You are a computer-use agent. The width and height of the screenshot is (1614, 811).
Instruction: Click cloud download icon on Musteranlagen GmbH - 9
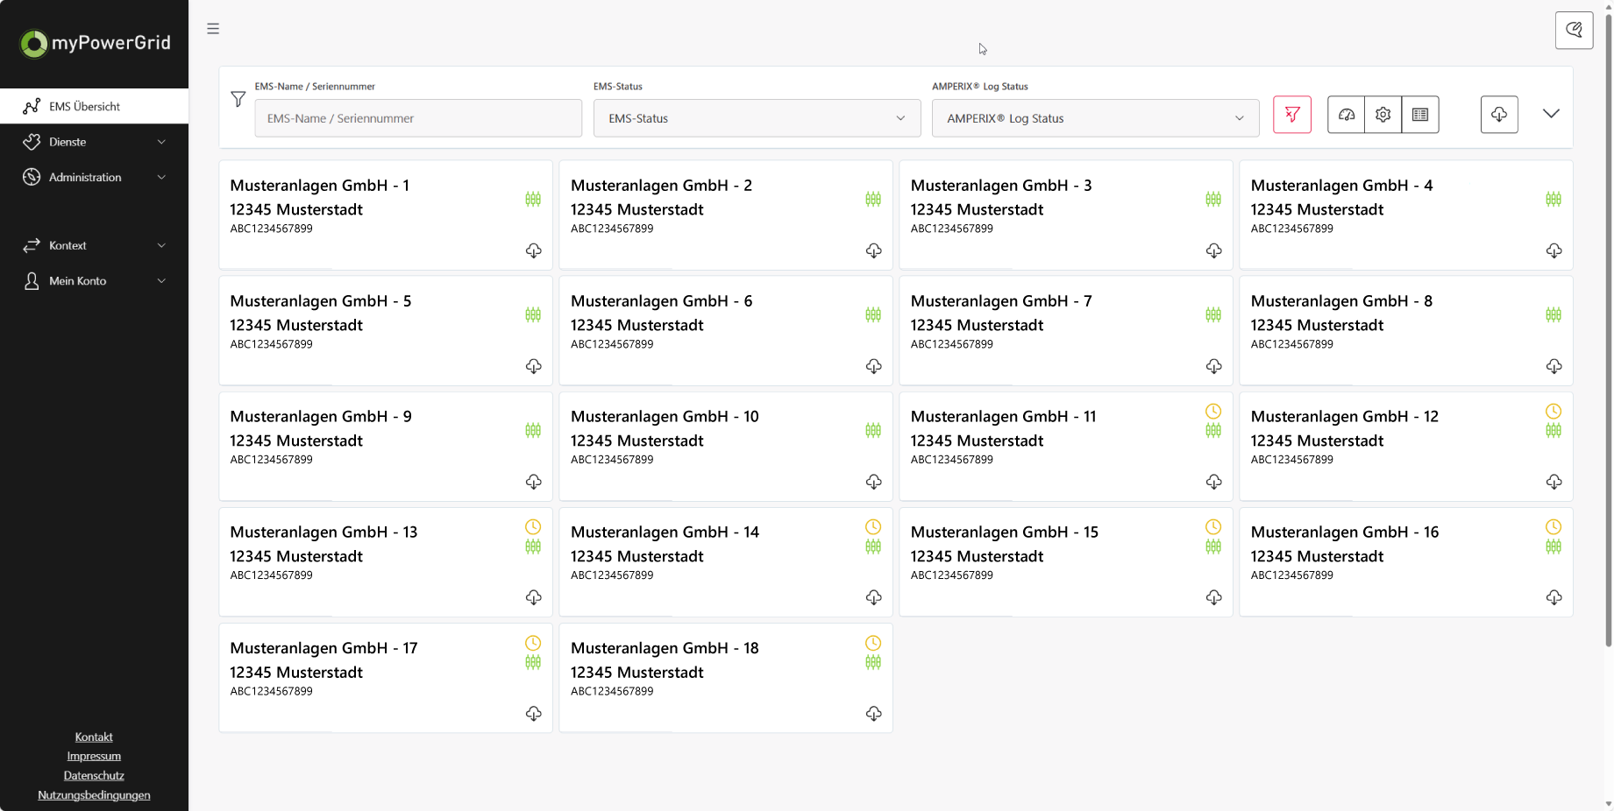(533, 483)
